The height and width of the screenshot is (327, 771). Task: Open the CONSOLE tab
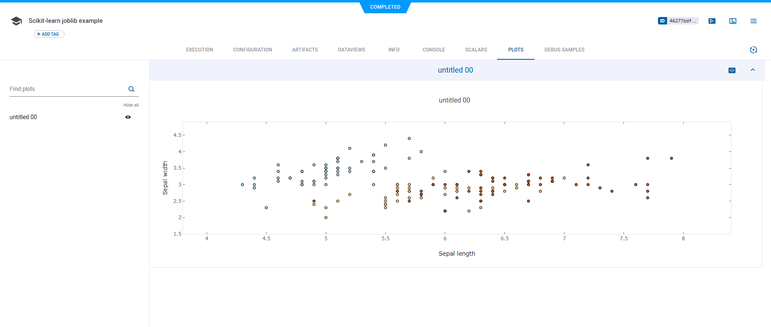434,50
